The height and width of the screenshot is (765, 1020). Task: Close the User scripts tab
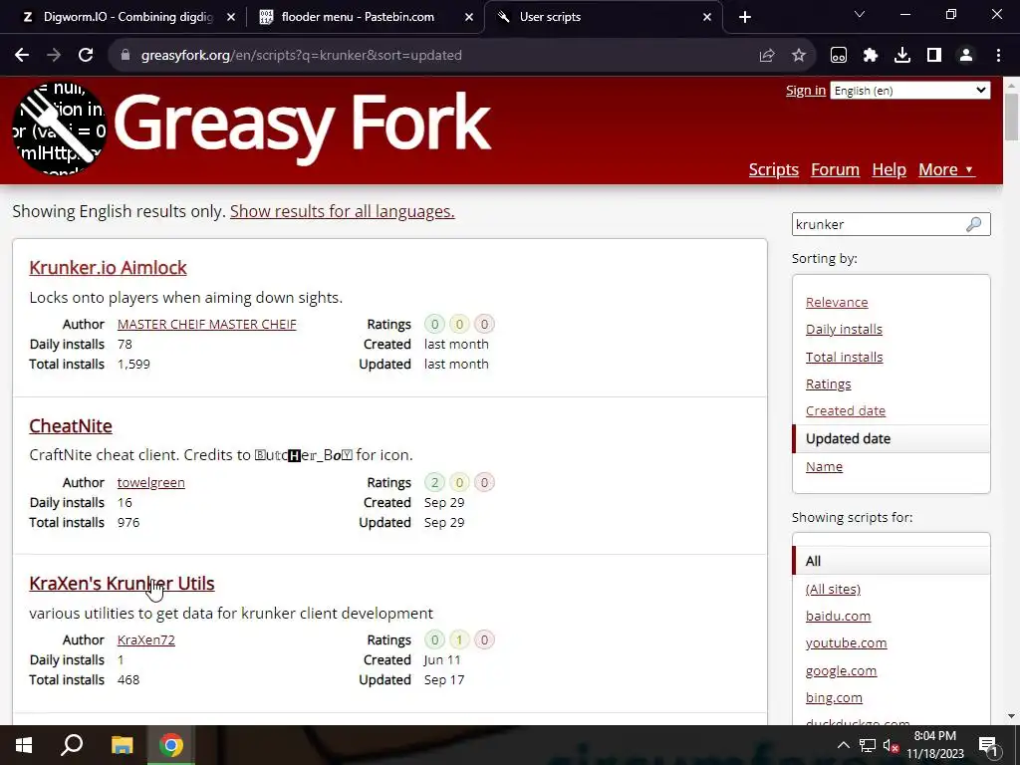tap(707, 17)
